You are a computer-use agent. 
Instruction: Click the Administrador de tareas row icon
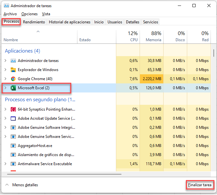[13, 61]
